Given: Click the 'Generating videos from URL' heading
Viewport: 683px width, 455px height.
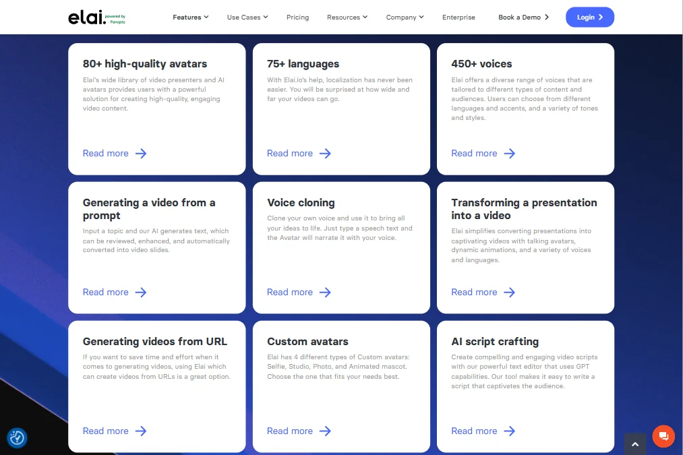Looking at the screenshot, I should click(154, 342).
